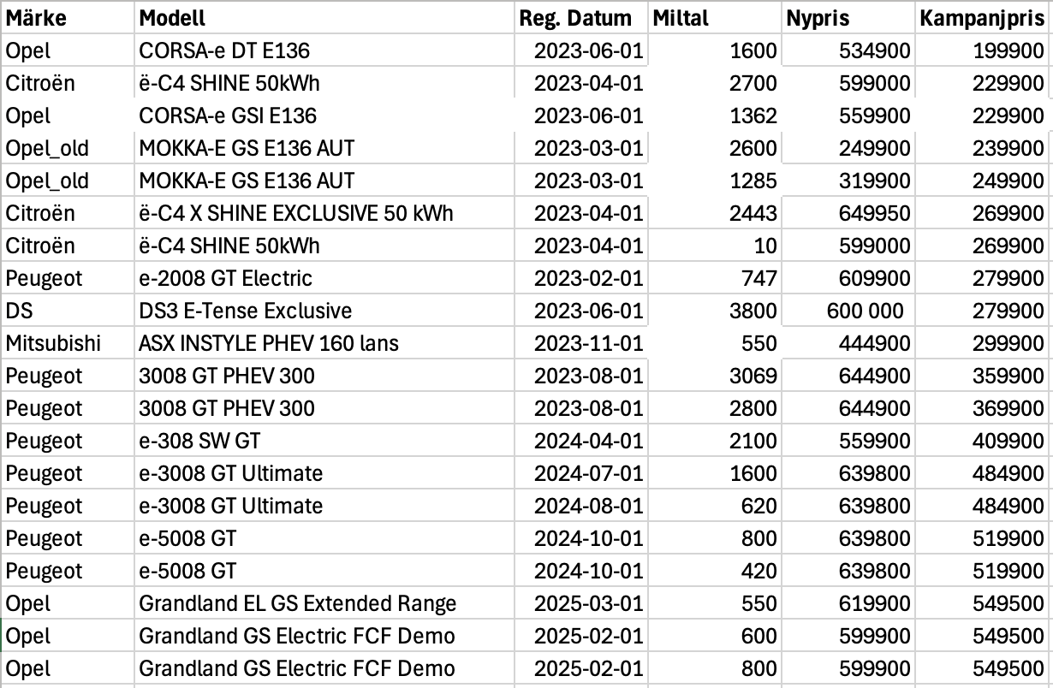Viewport: 1053px width, 688px height.
Task: Click the 2600 mileage cell
Action: tap(715, 148)
